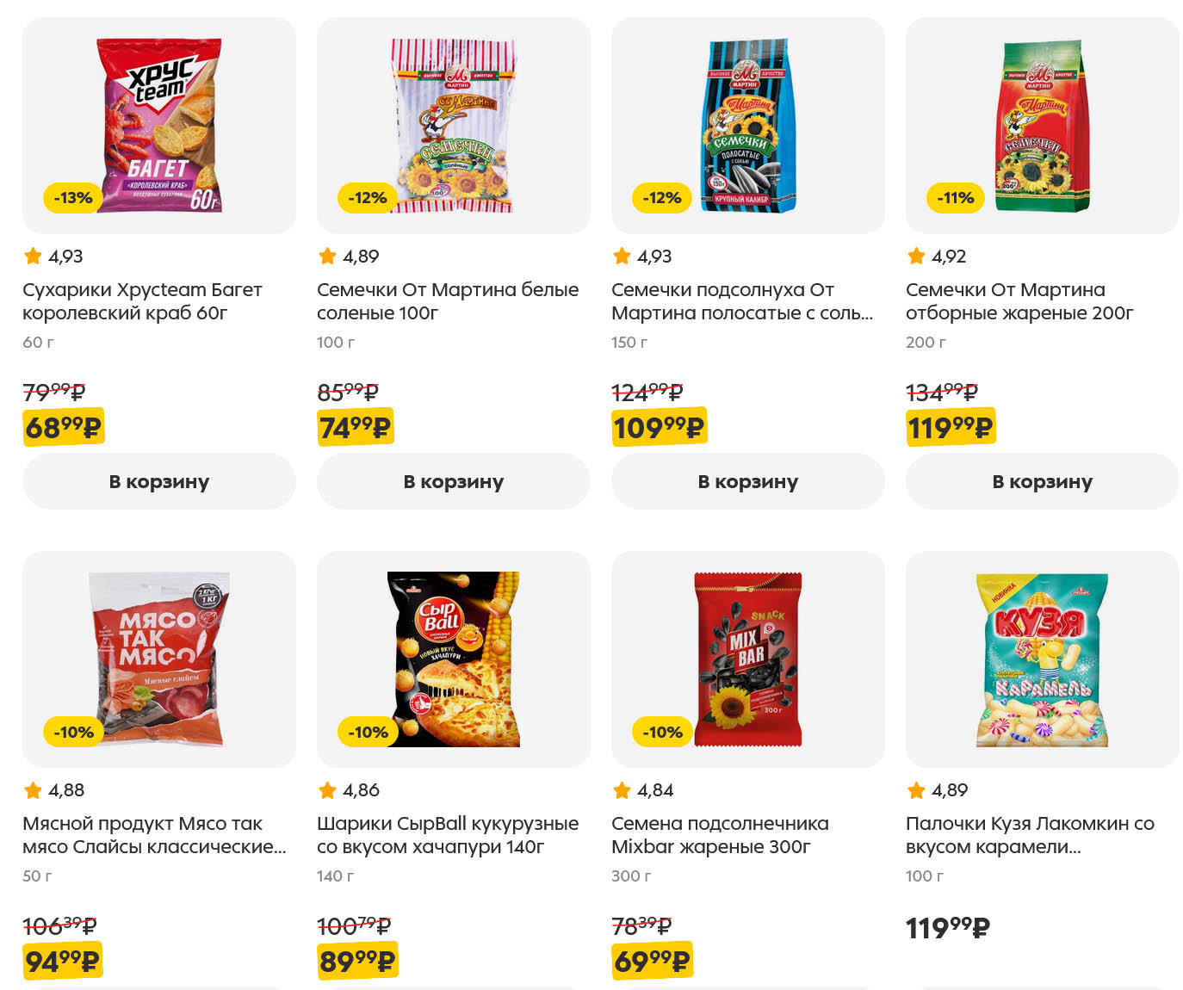View blue striped seeds package image
Viewport: 1183px width, 990px height.
pos(748,125)
